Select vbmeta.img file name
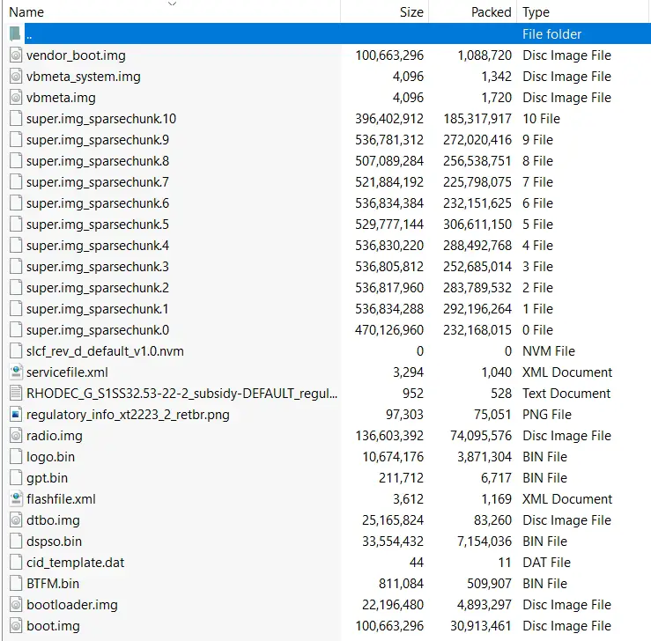 click(x=61, y=98)
